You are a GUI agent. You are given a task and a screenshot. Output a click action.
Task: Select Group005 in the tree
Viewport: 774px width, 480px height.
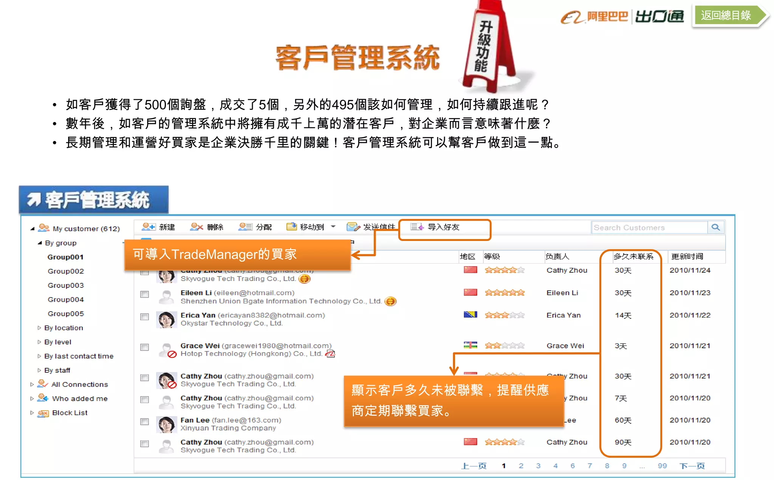(x=66, y=313)
